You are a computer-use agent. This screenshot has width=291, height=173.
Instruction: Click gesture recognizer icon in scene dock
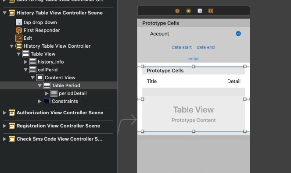[x=200, y=11]
